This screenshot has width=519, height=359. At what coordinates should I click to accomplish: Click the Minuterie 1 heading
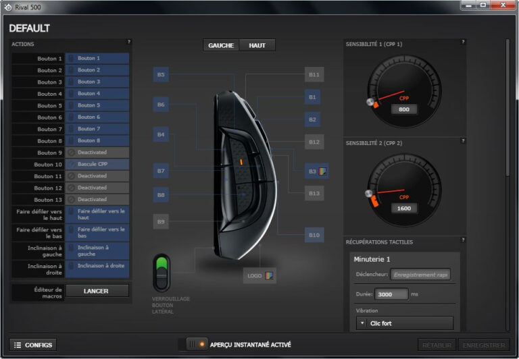[372, 260]
